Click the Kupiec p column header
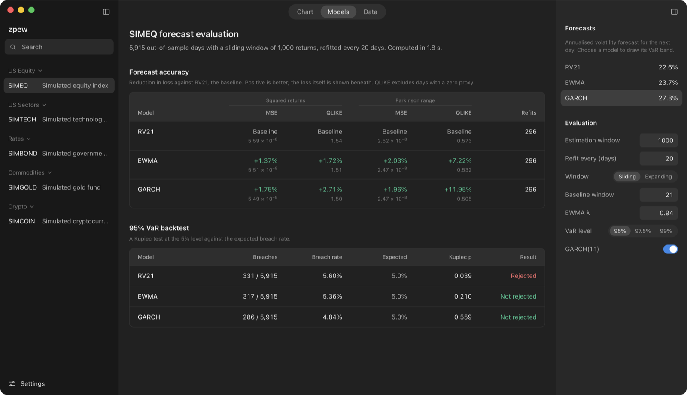The width and height of the screenshot is (687, 395). pyautogui.click(x=460, y=257)
